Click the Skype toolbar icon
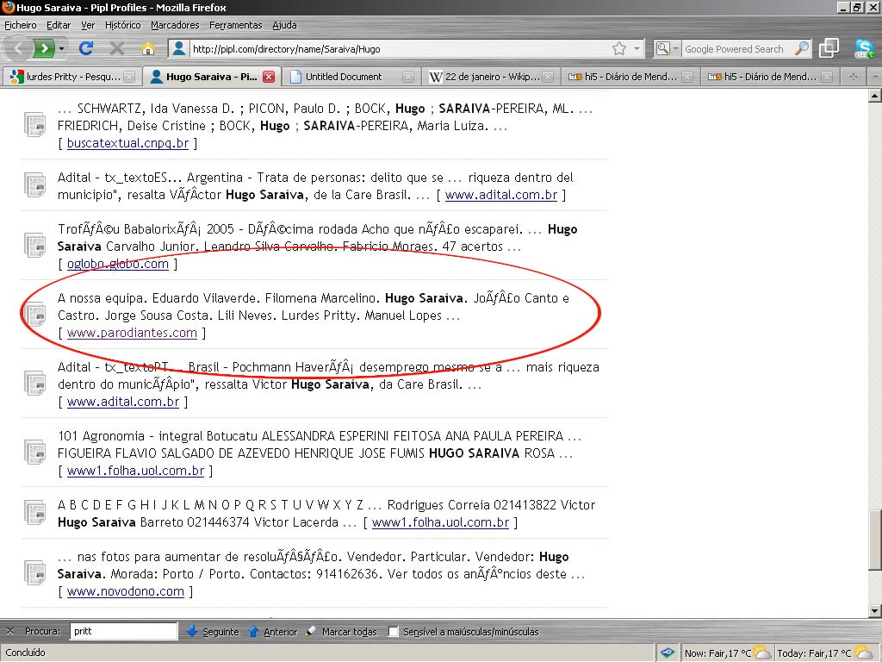Image resolution: width=882 pixels, height=662 pixels. (863, 49)
